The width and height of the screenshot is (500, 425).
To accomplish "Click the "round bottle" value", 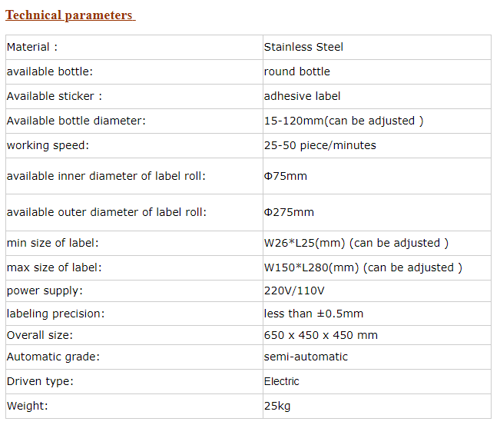I will point(296,71).
